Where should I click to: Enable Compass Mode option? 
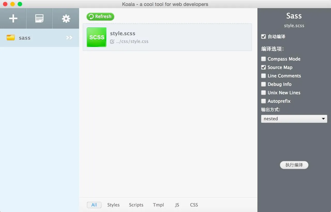[x=264, y=59]
